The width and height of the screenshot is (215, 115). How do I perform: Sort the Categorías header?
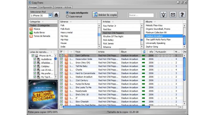pyautogui.click(x=43, y=22)
